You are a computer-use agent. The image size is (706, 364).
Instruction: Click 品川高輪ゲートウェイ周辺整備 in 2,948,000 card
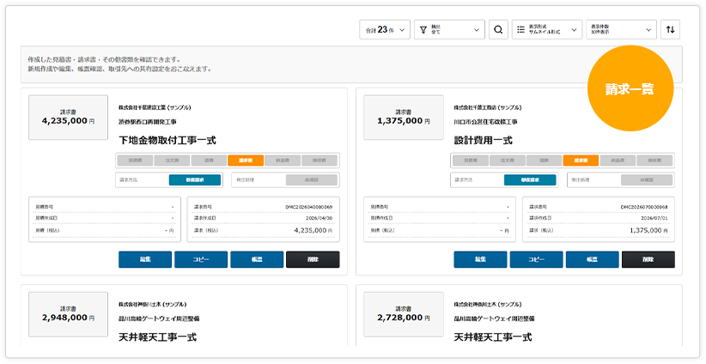[x=159, y=318]
